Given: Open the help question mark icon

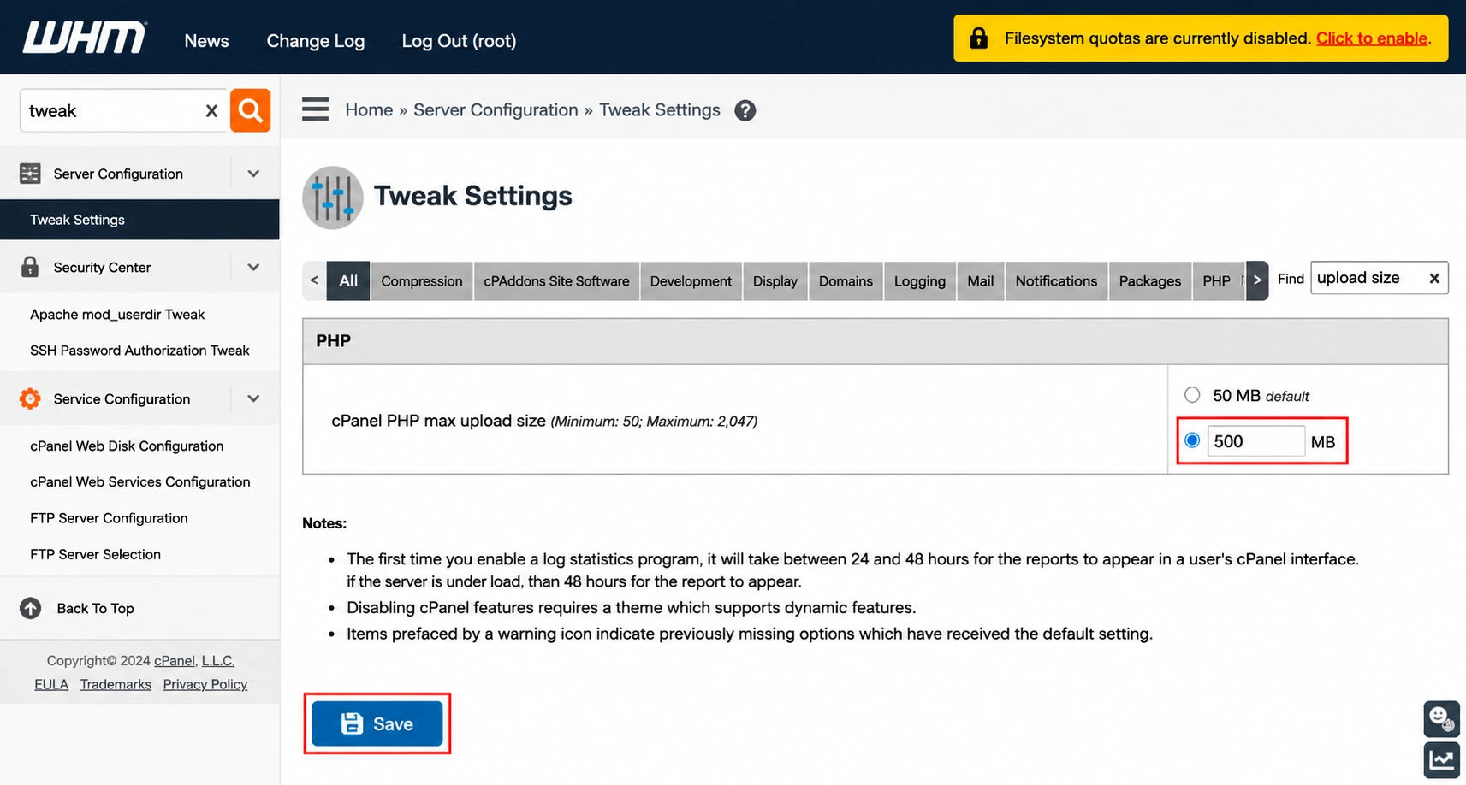Looking at the screenshot, I should (745, 110).
